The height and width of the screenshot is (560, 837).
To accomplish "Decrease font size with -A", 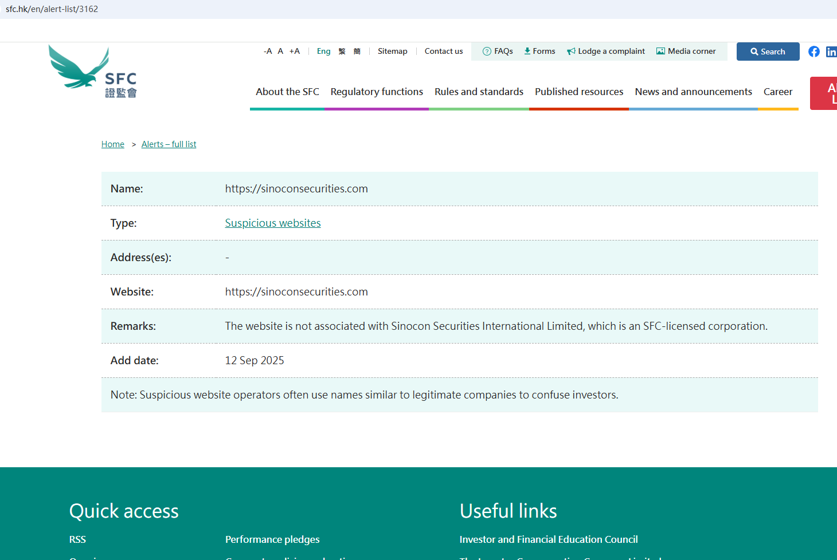I will [x=268, y=51].
